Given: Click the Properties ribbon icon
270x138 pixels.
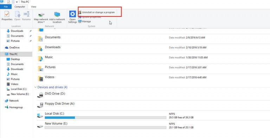Looking at the screenshot, I should (x=7, y=14).
